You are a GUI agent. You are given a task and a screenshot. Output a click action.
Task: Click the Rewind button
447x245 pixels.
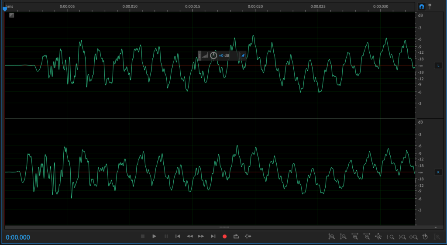coord(189,236)
